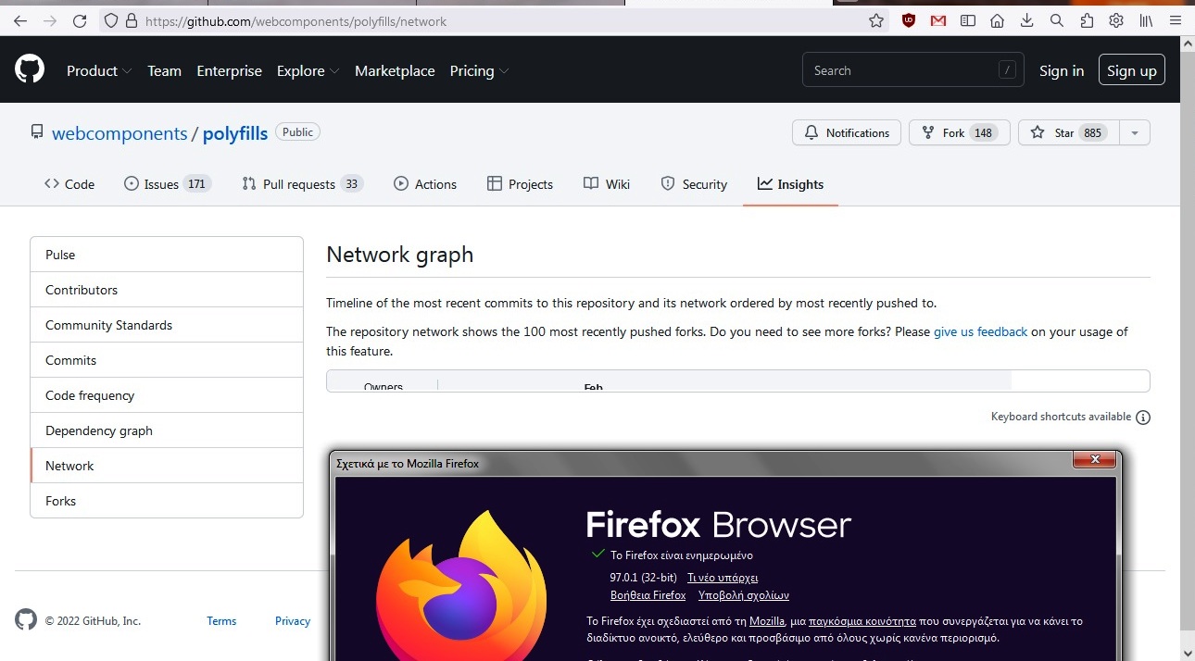Open the Team page
This screenshot has width=1195, height=661.
coord(164,71)
